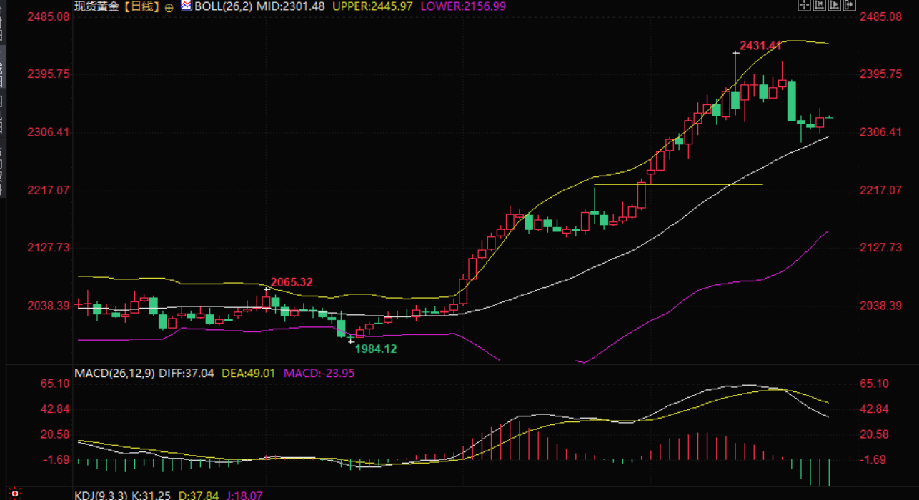Screen dimensions: 919x500
Task: Open the 现货黄金 instrument title
Action: point(97,6)
